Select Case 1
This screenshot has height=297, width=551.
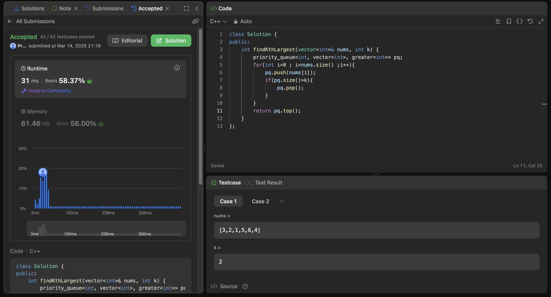tap(228, 201)
